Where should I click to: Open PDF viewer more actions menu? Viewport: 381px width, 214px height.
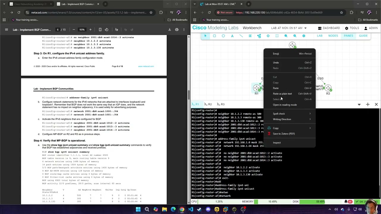(x=184, y=29)
